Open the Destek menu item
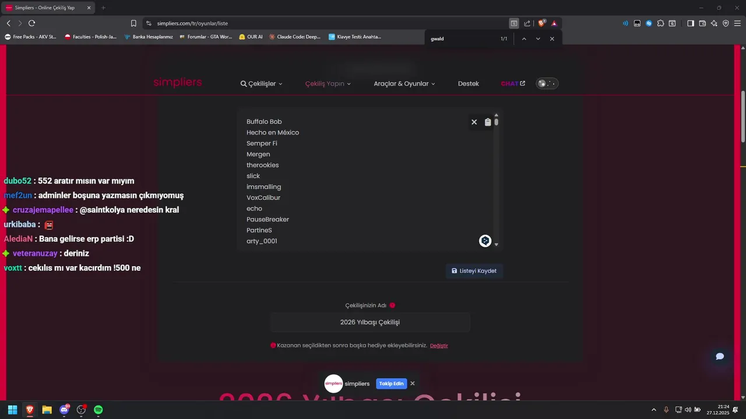The height and width of the screenshot is (419, 746). point(469,84)
